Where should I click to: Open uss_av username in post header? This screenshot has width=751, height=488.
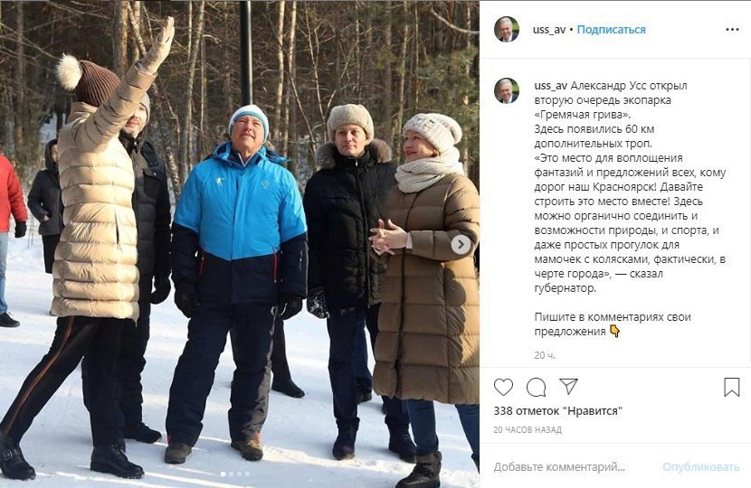(x=549, y=30)
